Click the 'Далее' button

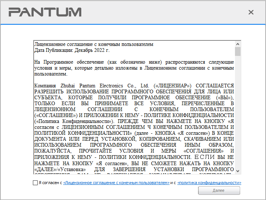coord(219,190)
